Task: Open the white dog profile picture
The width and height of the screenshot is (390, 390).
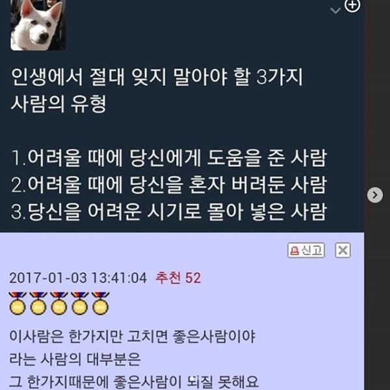Action: 38,25
